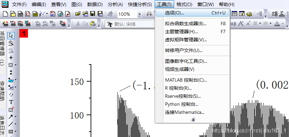Viewport: 289px width, 137px height.
Task: Open the 分析(A) menu
Action: [116, 4]
